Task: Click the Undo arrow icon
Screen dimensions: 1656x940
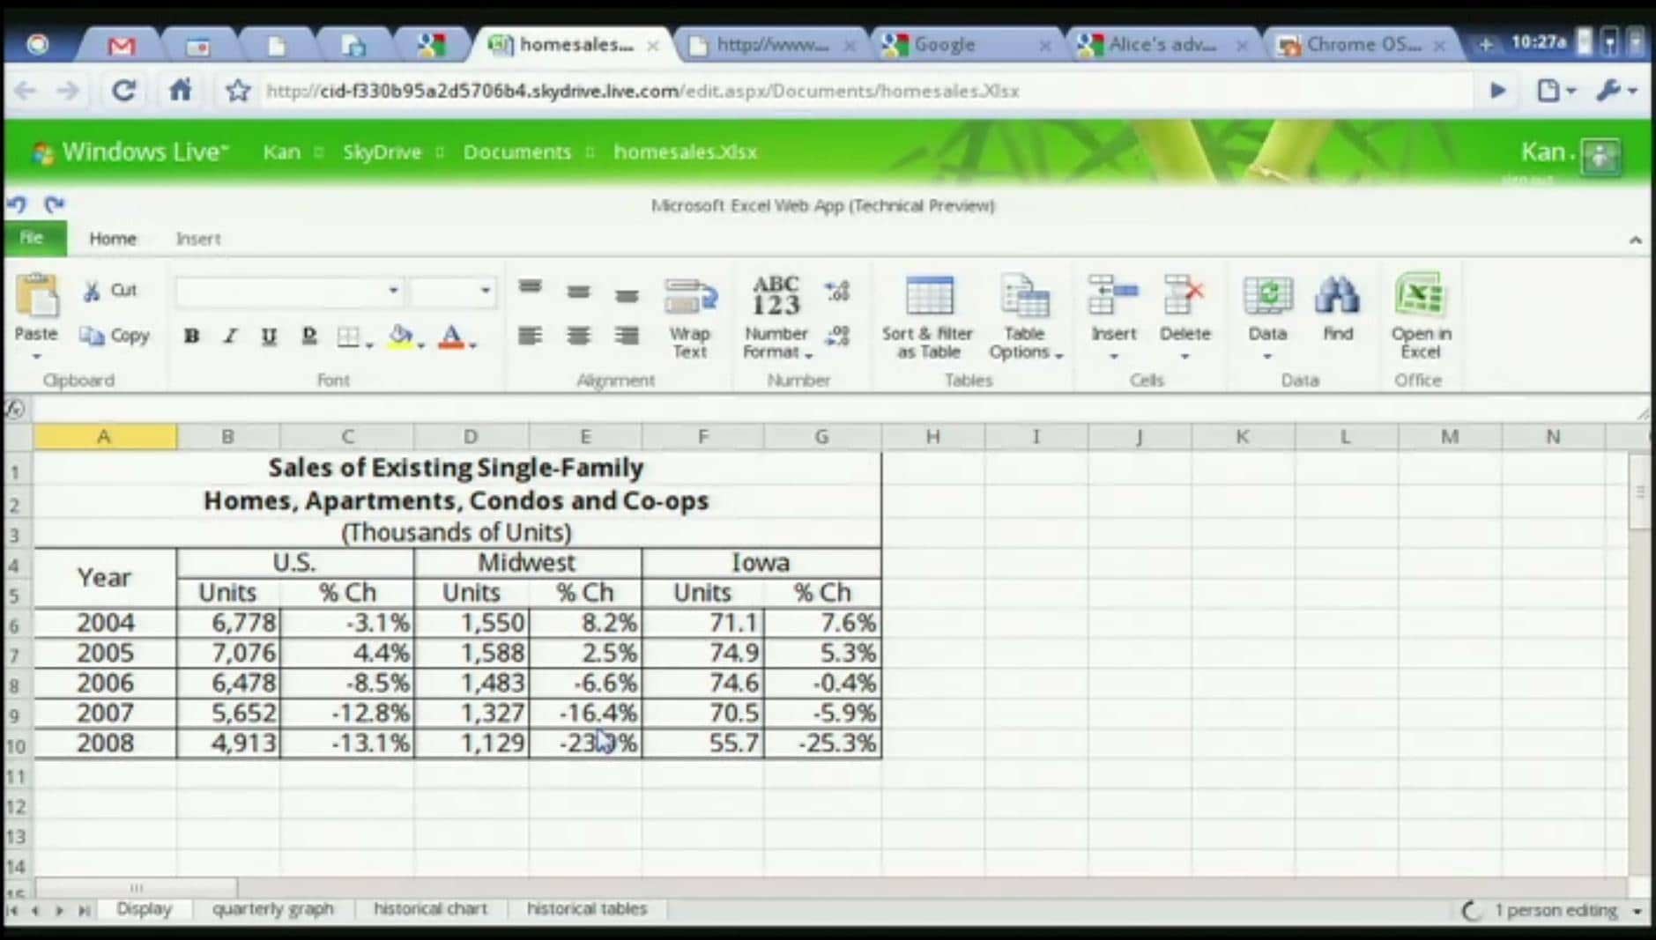Action: 17,205
